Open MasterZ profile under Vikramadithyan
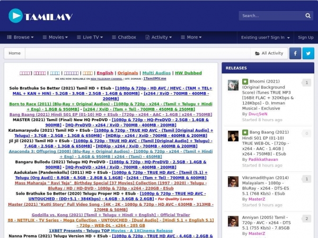Viewport: 318px width, 238px height. click(257, 199)
